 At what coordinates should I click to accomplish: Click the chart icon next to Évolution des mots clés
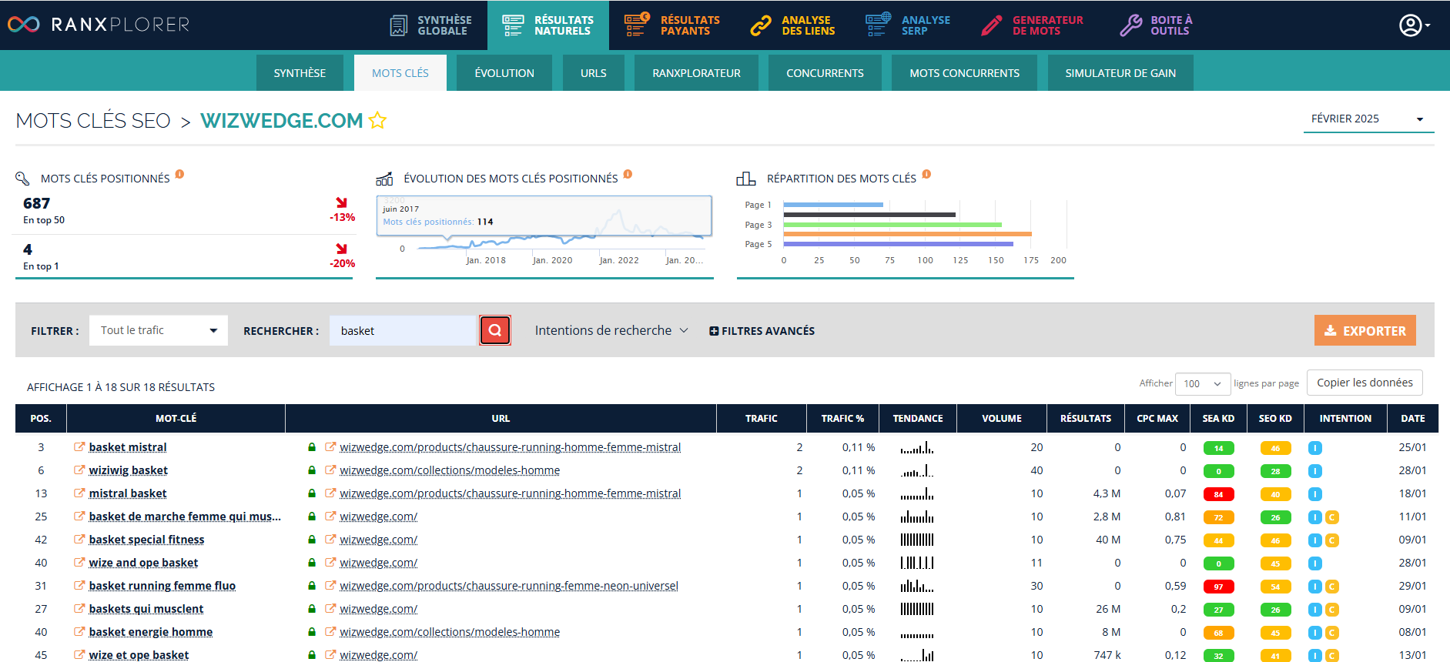(x=384, y=179)
